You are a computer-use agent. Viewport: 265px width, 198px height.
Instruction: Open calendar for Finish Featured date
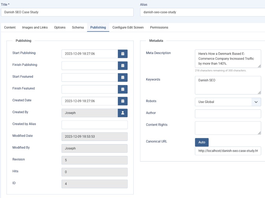tap(123, 89)
